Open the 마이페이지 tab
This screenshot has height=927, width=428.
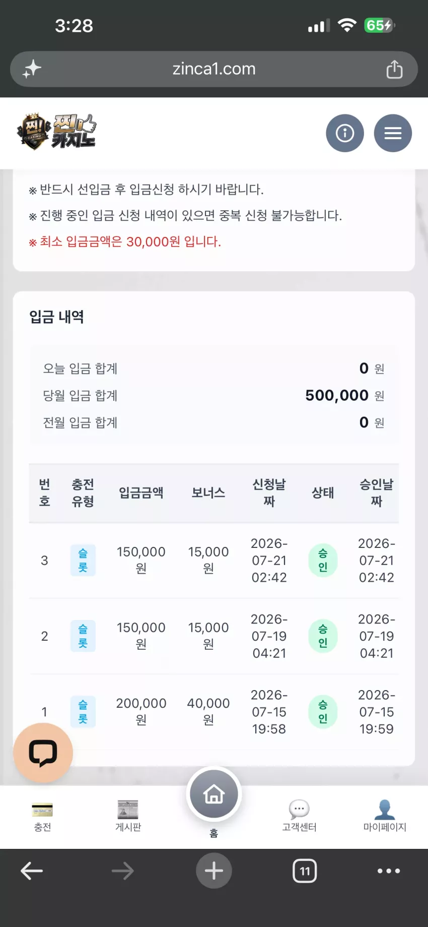385,817
